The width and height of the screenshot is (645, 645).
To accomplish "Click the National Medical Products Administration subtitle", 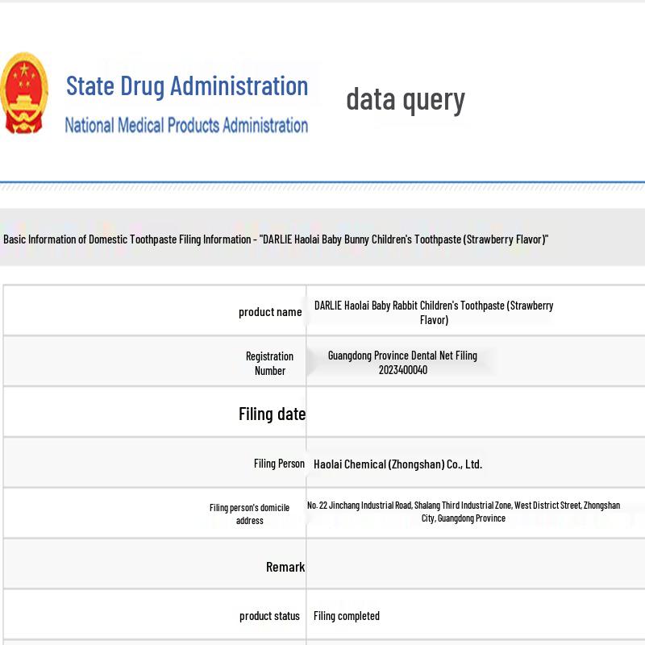I will 186,125.
